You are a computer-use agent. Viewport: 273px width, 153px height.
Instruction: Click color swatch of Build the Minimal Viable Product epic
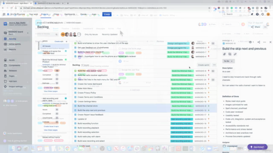tap(66, 59)
